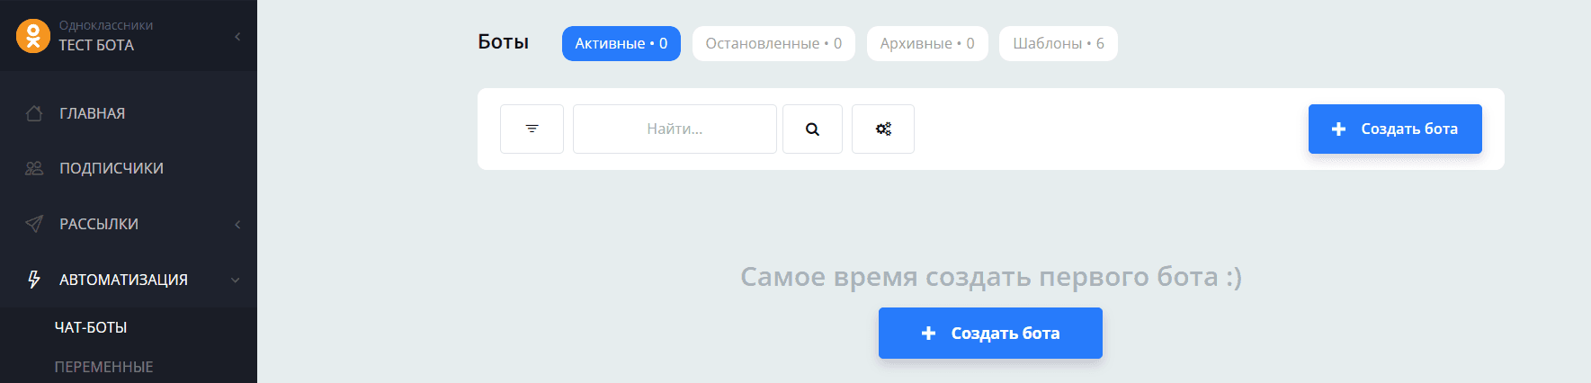Screen dimensions: 1591x383
Task: Click the Самое время создать первого бота text
Action: pyautogui.click(x=991, y=277)
